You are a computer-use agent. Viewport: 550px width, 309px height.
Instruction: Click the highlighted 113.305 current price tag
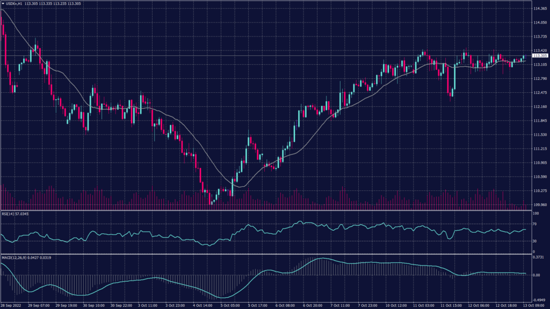(x=540, y=56)
